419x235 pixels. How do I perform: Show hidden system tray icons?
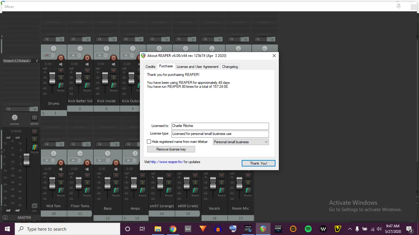350,229
